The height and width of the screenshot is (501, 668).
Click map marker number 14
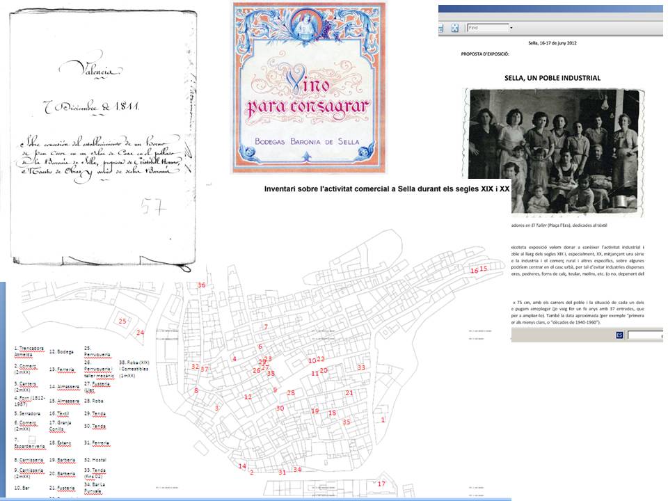[242, 466]
